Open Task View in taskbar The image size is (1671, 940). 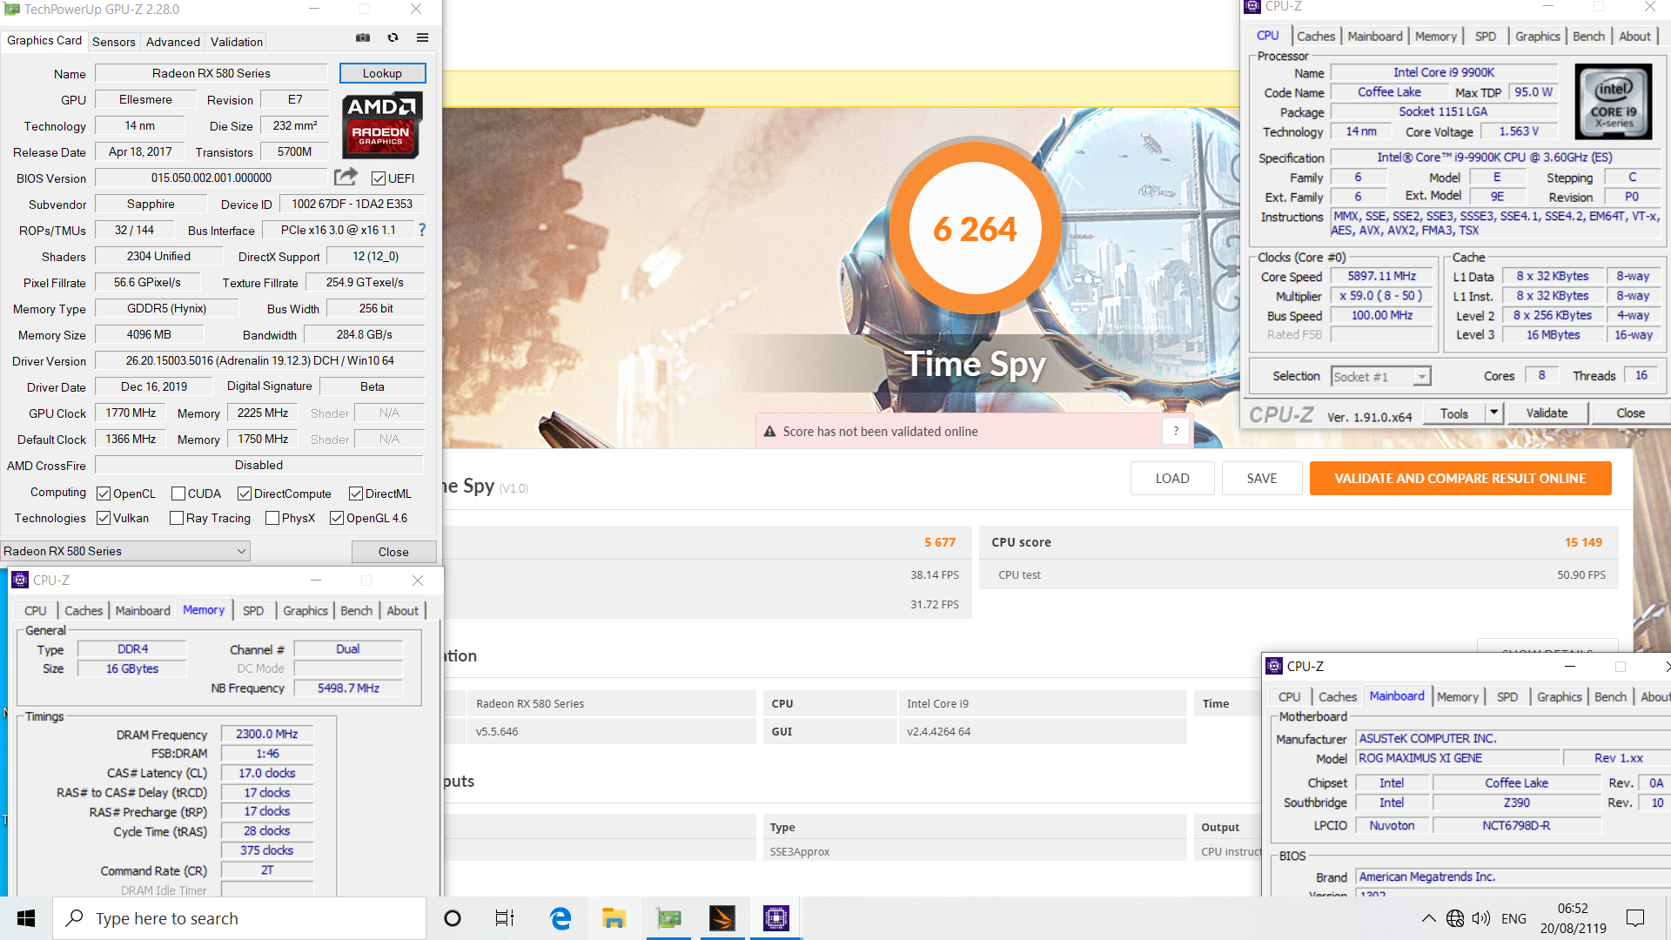pyautogui.click(x=505, y=918)
